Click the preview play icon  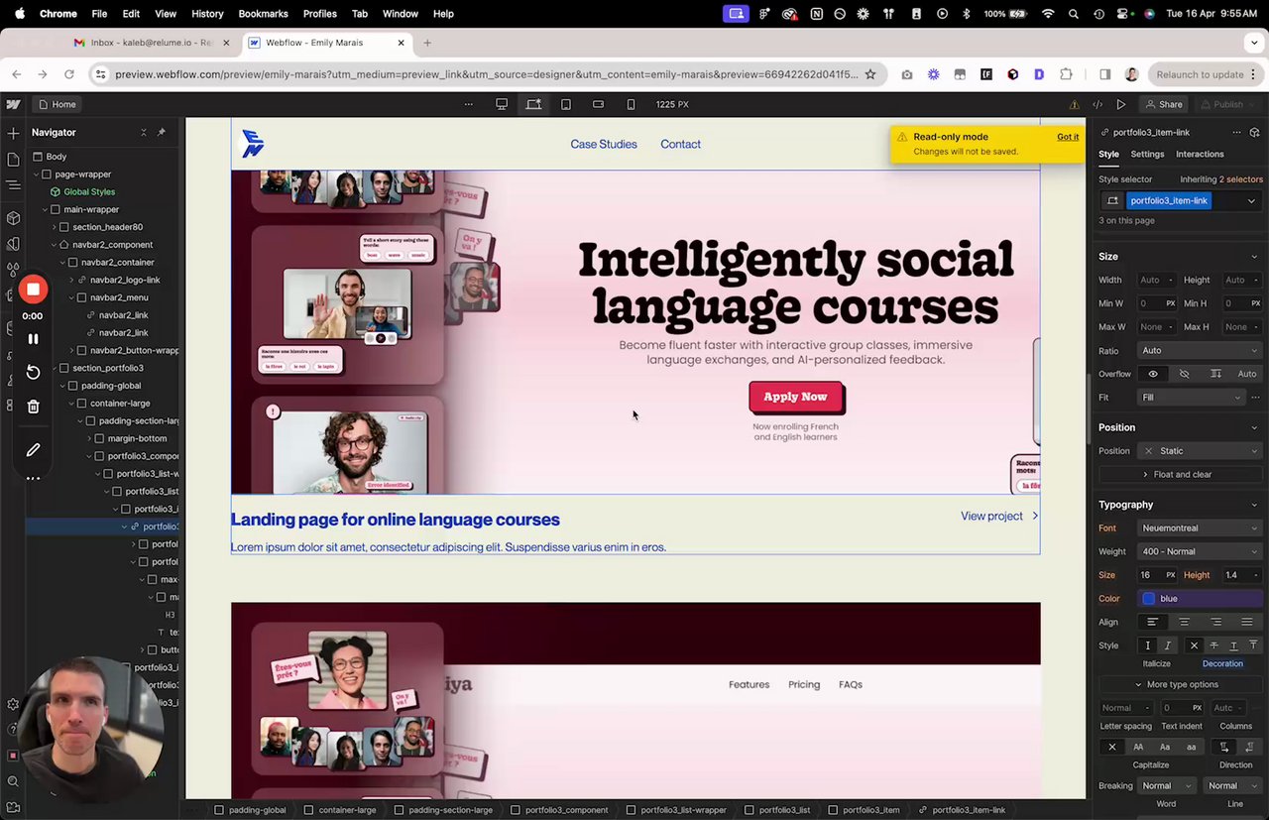[x=1121, y=104]
